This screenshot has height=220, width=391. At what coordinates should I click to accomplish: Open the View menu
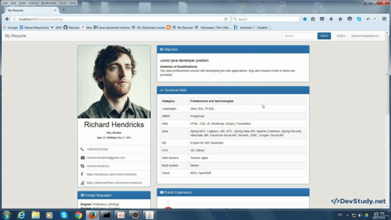pos(22,3)
